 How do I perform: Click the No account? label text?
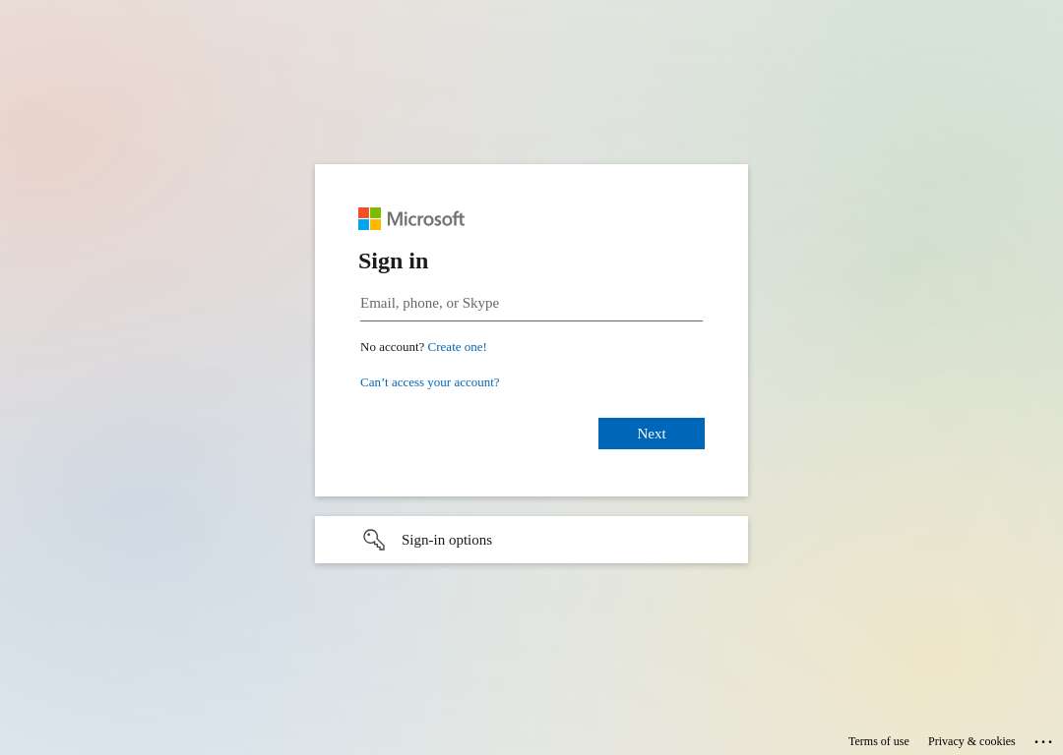[392, 347]
